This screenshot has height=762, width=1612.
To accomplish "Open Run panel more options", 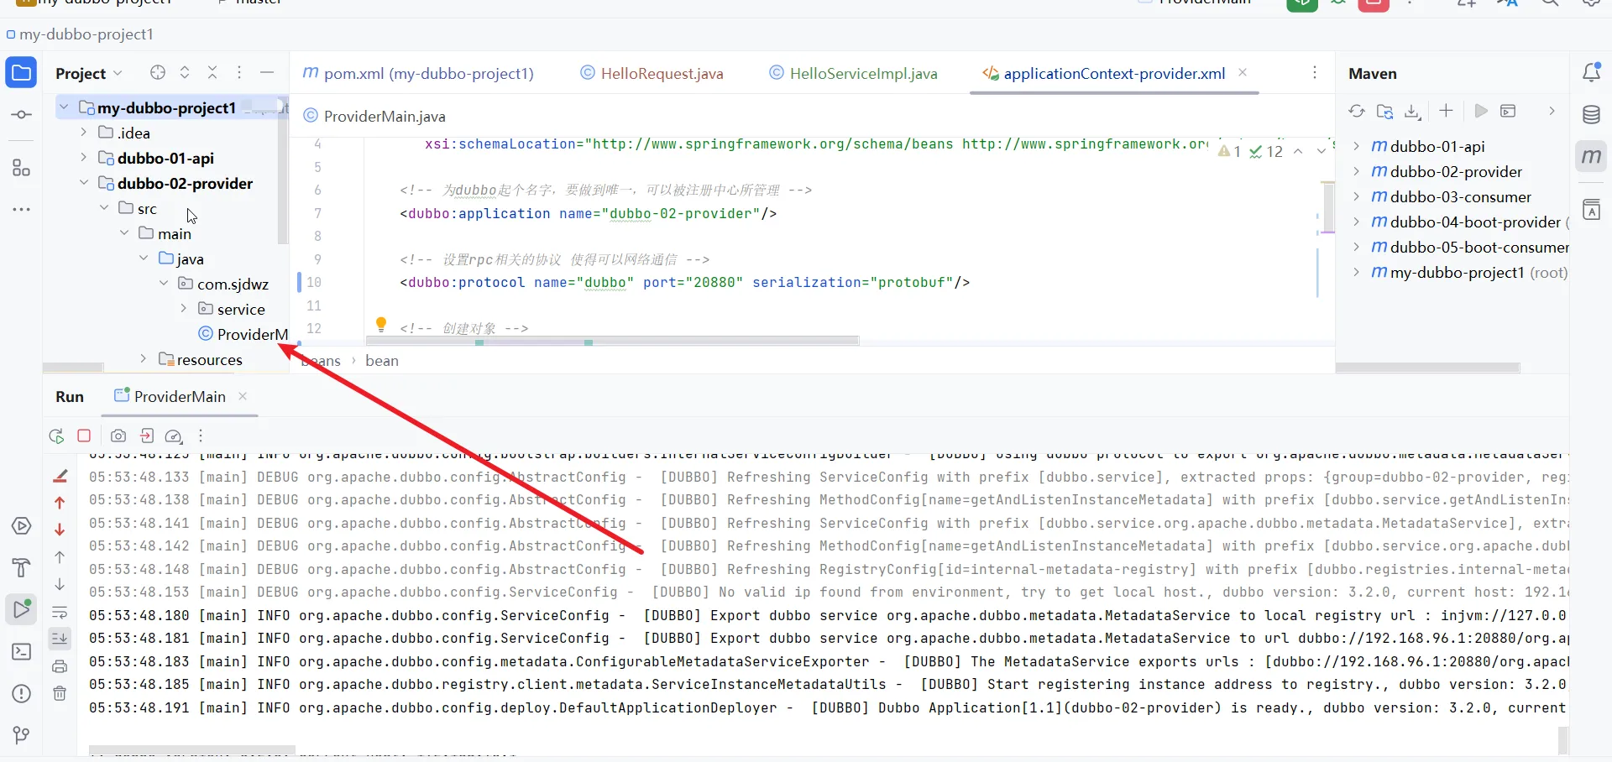I will 201,436.
